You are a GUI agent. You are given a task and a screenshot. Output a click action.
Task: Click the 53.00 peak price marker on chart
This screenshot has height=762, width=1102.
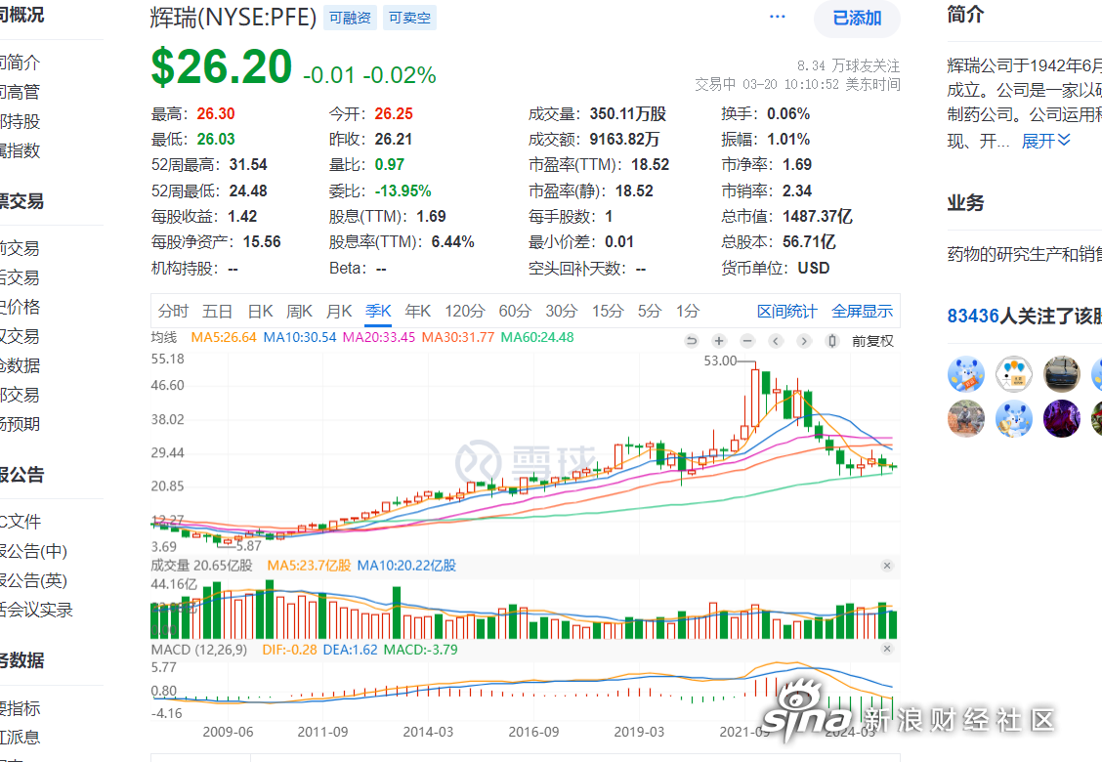[720, 360]
